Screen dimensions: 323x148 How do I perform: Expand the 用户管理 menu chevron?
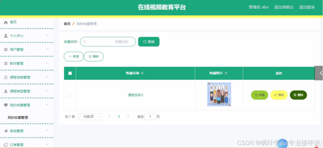(47, 49)
